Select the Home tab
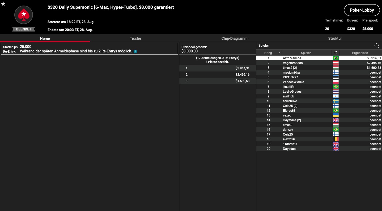The width and height of the screenshot is (382, 211). tap(45, 39)
